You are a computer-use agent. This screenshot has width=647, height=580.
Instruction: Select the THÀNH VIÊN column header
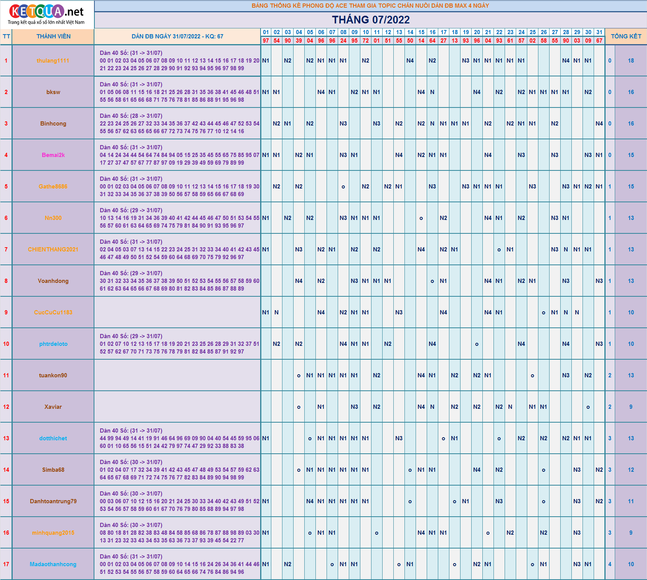53,36
